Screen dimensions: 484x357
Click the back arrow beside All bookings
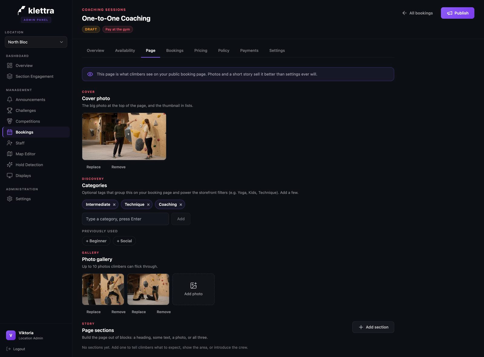click(x=404, y=13)
